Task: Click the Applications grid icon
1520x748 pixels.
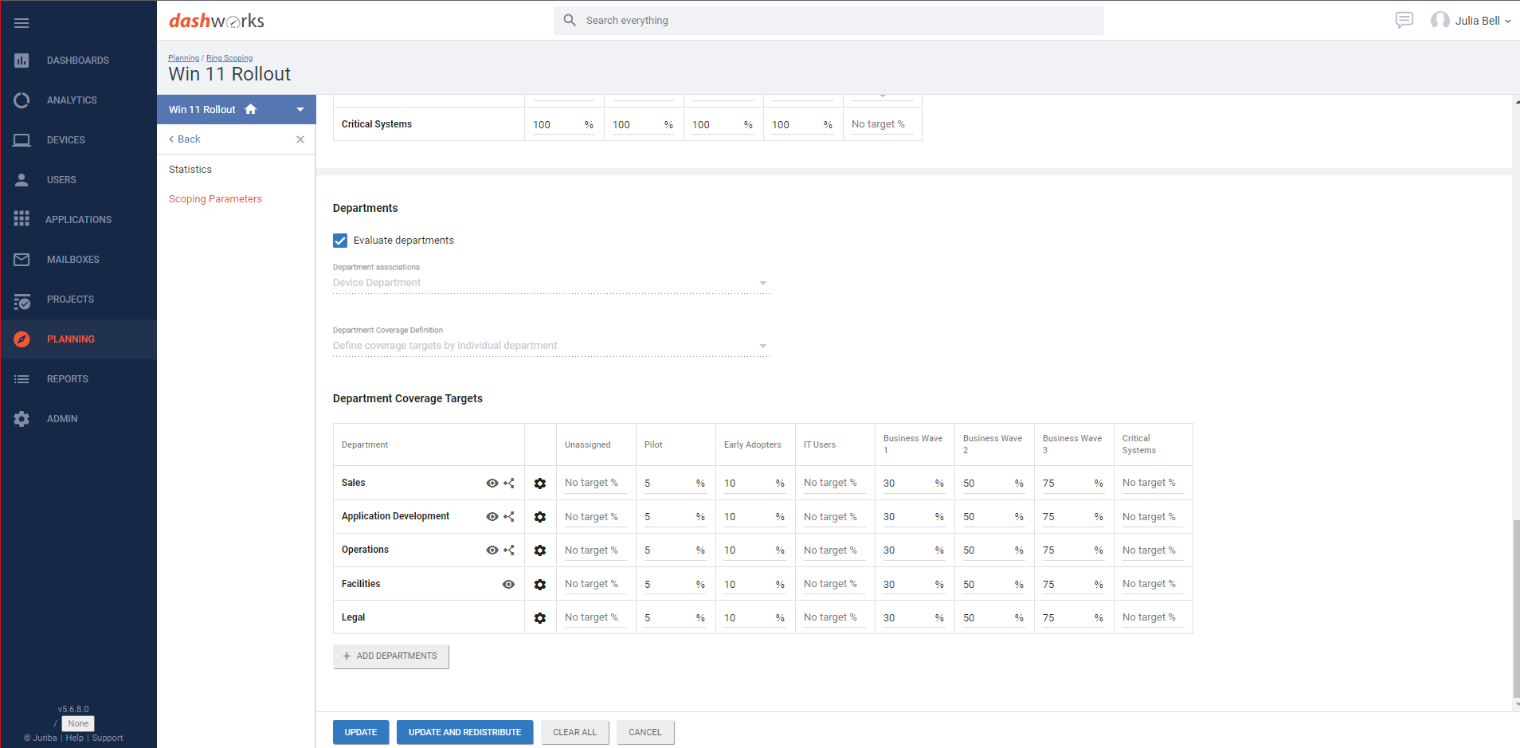Action: (22, 218)
